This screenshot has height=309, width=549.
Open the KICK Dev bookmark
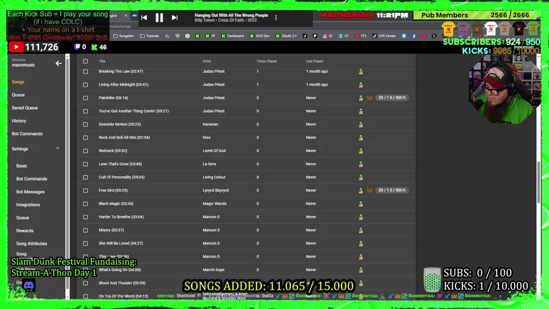tap(259, 36)
